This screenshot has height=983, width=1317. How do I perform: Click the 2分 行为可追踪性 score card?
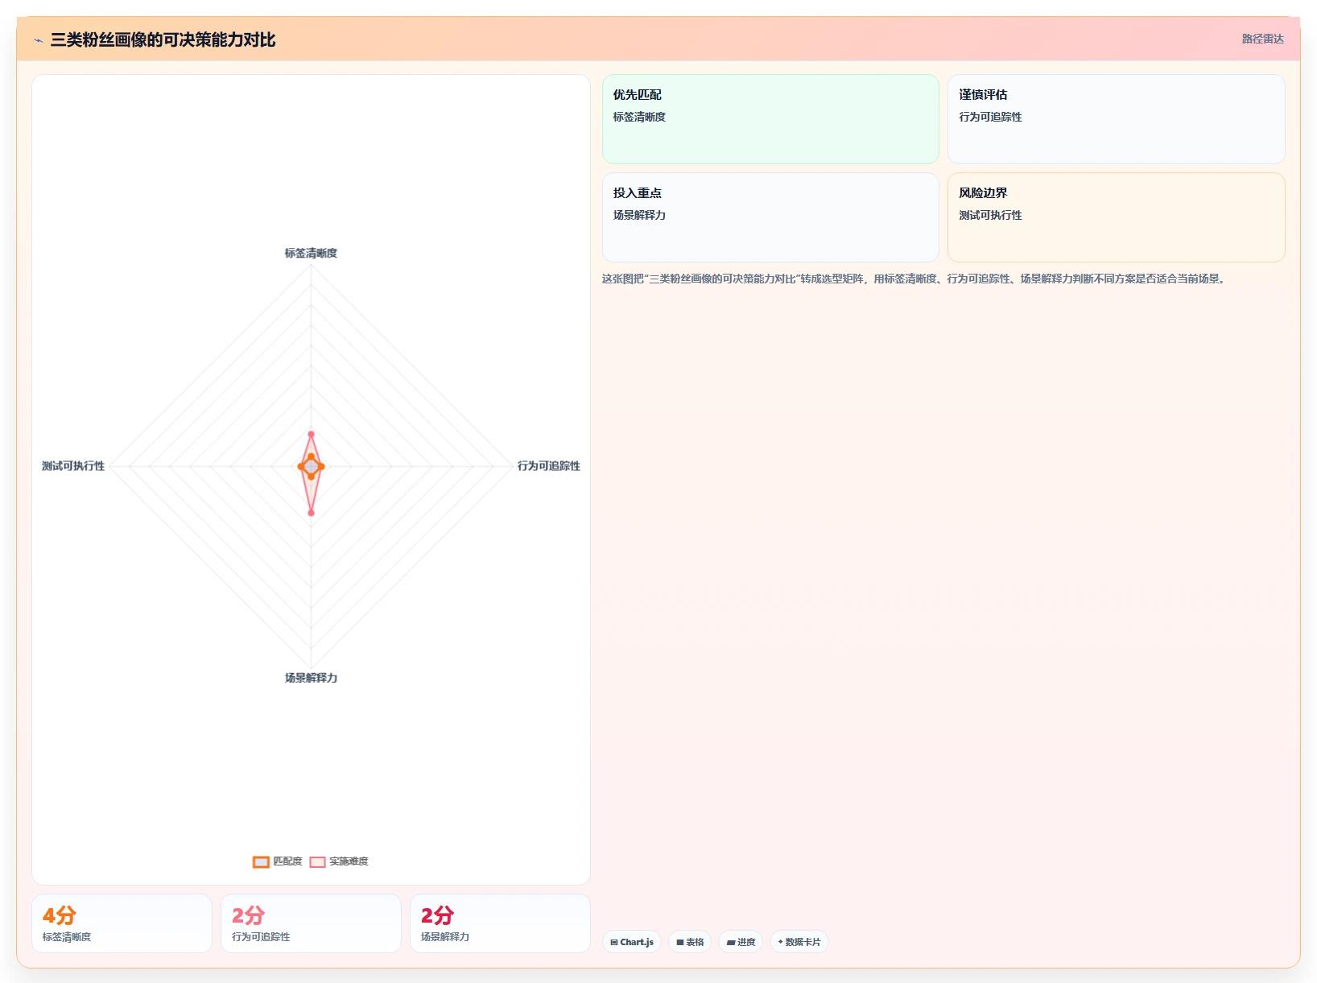(311, 923)
